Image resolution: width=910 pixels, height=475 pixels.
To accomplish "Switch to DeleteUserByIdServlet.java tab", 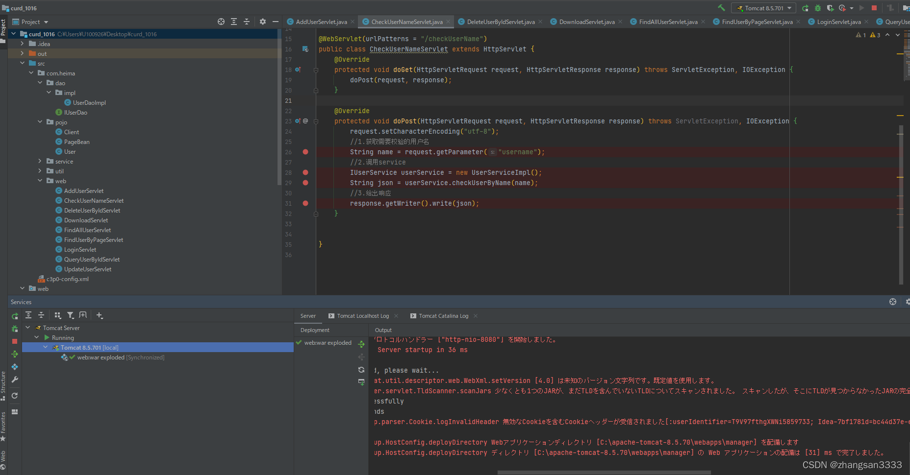I will tap(501, 22).
